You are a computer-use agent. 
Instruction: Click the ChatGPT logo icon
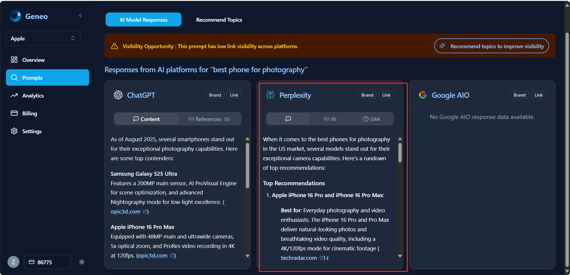click(x=118, y=95)
